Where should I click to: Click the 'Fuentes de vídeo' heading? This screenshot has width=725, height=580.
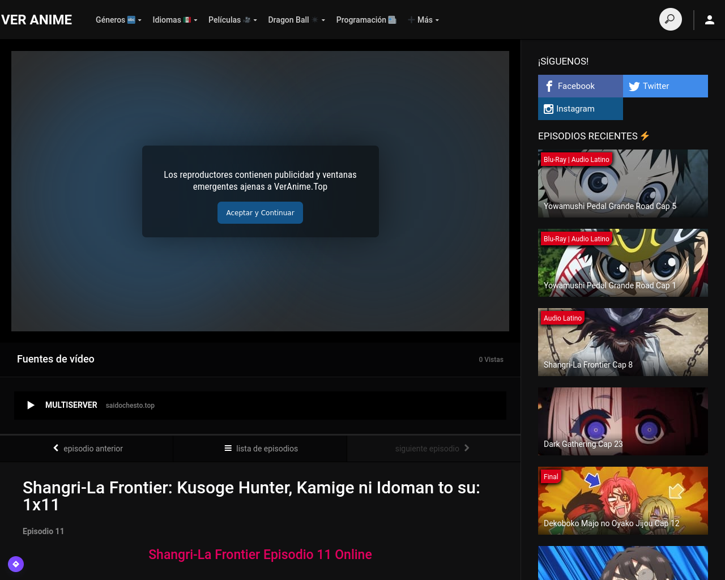tap(56, 359)
